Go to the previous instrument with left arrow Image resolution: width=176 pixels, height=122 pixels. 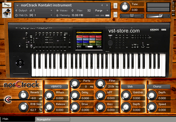[x=102, y=5]
